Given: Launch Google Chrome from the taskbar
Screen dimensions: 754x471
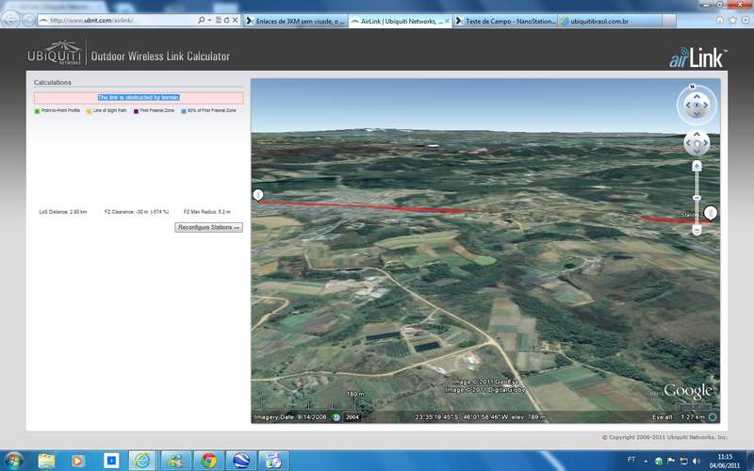Looking at the screenshot, I should coord(208,461).
